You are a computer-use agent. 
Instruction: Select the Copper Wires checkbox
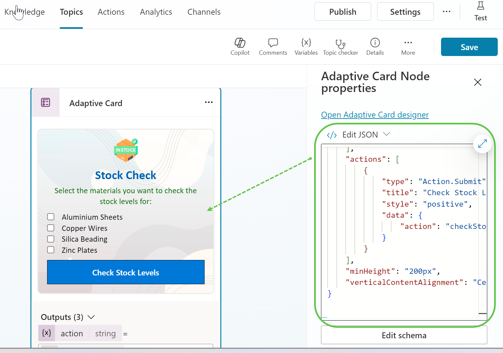tap(51, 228)
